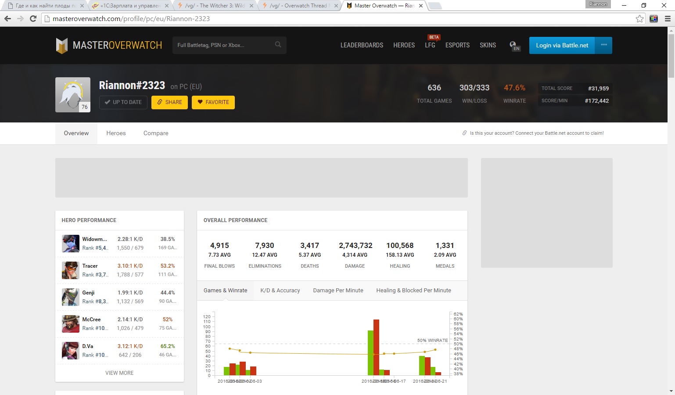Go back with the browser back arrow

point(7,18)
